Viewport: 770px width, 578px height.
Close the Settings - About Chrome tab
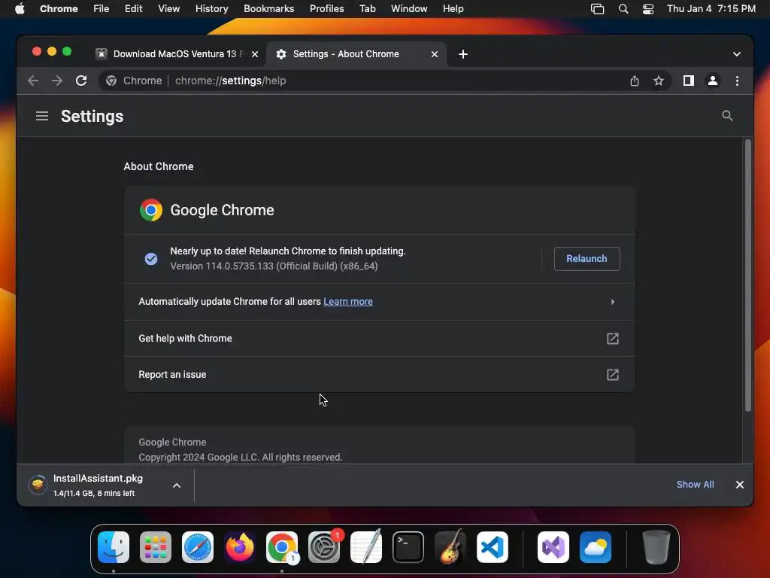click(x=434, y=54)
